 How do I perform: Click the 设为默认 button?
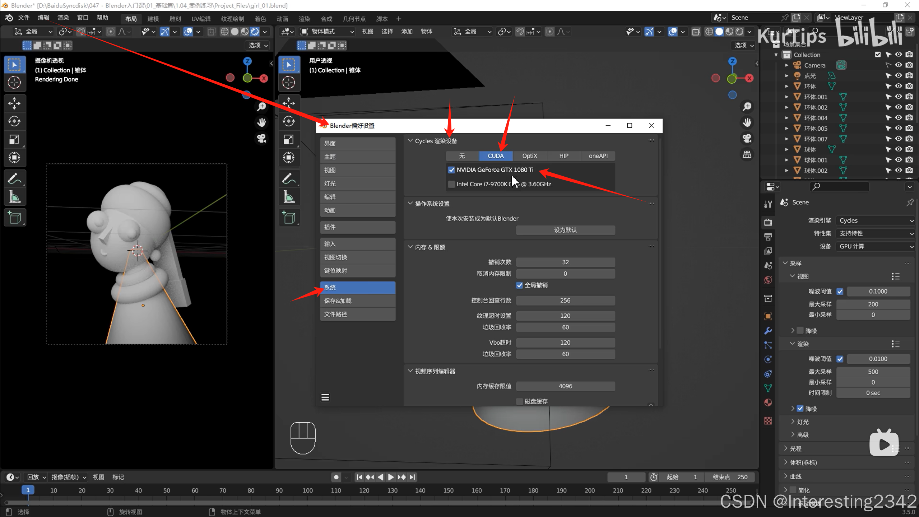click(565, 230)
